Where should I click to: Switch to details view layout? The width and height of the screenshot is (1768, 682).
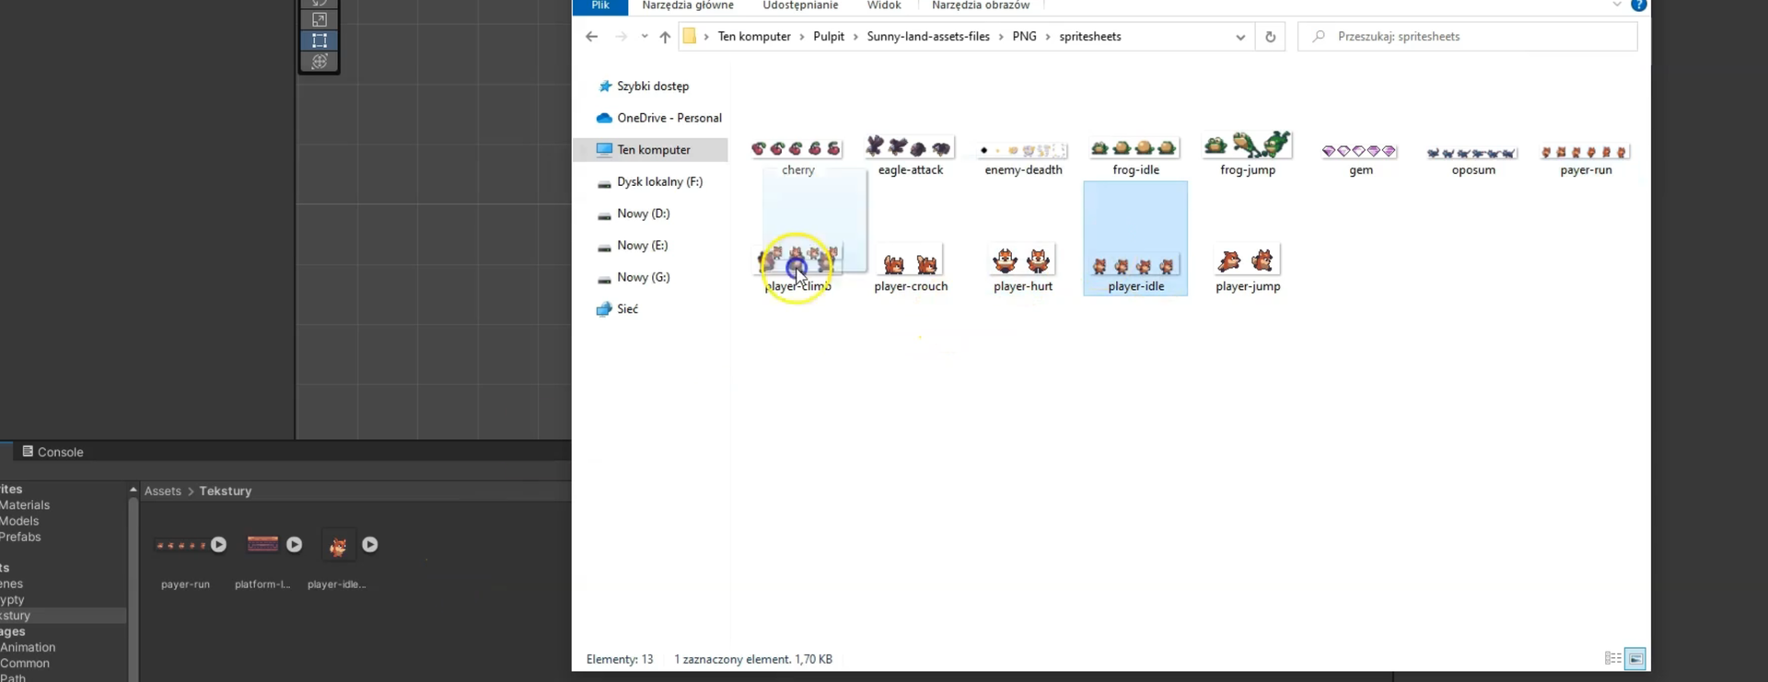click(x=1613, y=658)
